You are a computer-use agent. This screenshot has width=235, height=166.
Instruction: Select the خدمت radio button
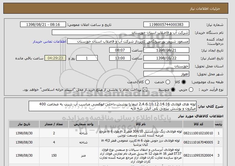point(168,82)
